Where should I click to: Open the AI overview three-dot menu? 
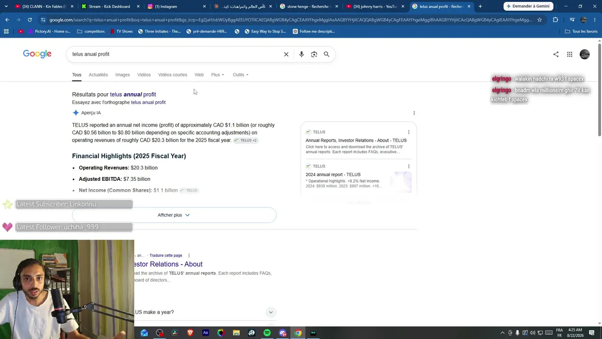tap(414, 113)
